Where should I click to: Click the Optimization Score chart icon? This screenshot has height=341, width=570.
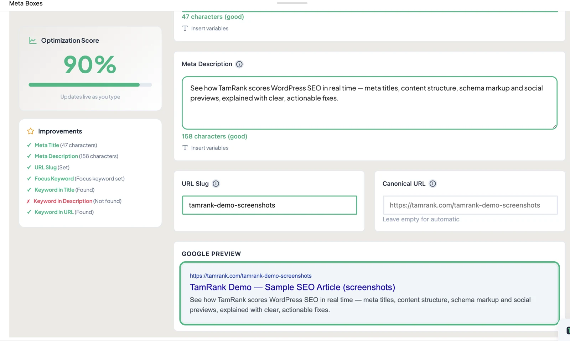(33, 41)
